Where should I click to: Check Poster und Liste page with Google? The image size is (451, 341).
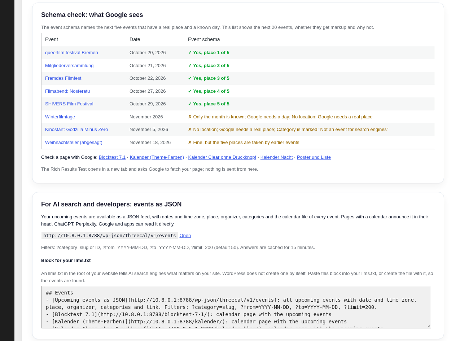[314, 157]
